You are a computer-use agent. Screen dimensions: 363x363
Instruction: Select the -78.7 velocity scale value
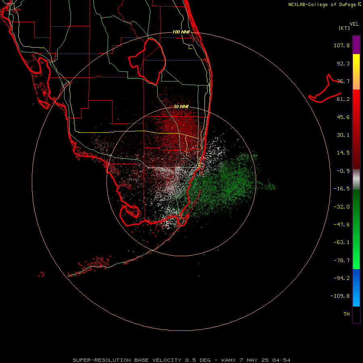(342, 261)
